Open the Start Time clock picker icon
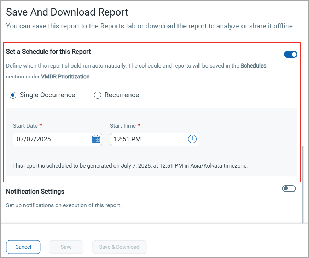Image resolution: width=309 pixels, height=258 pixels. pyautogui.click(x=192, y=139)
